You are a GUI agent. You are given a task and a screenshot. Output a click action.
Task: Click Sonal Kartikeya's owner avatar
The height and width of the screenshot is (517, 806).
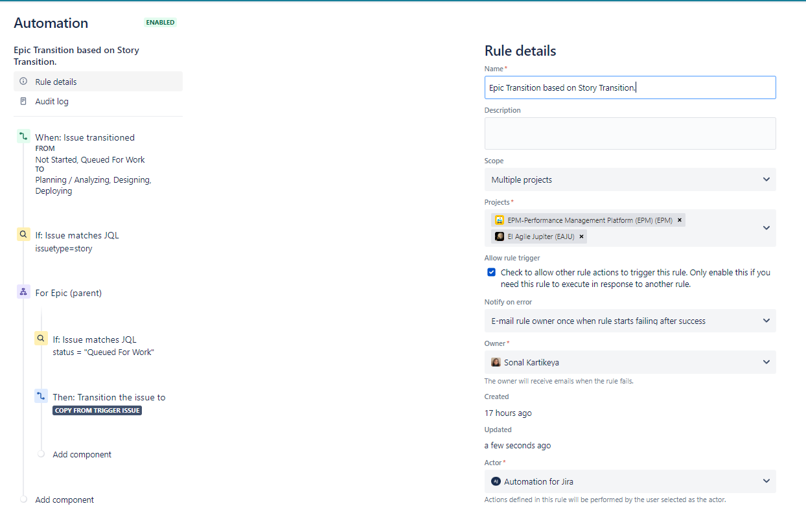[496, 362]
